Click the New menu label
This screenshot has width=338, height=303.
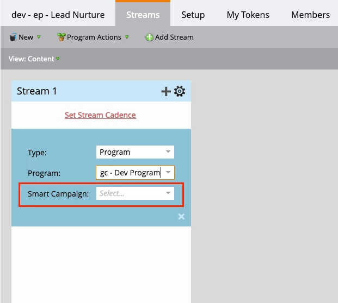tap(26, 37)
